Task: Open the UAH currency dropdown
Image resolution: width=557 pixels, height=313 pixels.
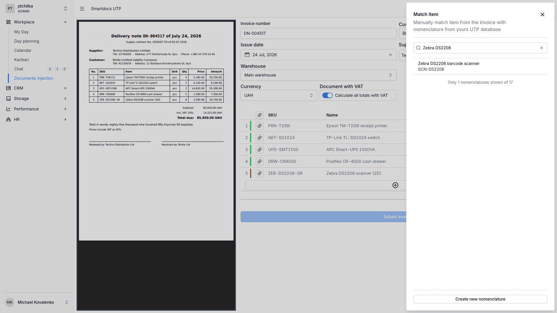Action: pos(278,95)
